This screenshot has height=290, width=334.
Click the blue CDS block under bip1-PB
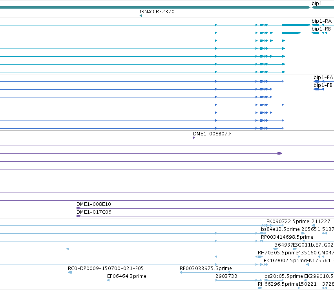pyautogui.click(x=316, y=89)
